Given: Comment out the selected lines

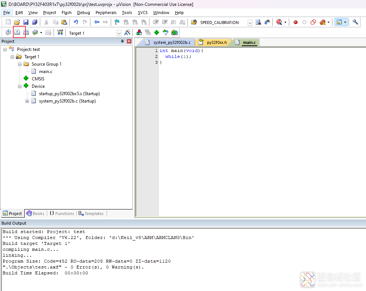Looking at the screenshot, I should [173, 22].
